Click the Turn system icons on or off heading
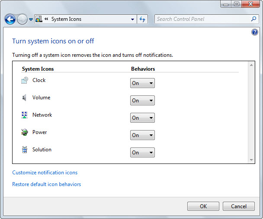This screenshot has width=263, height=219. pos(53,41)
